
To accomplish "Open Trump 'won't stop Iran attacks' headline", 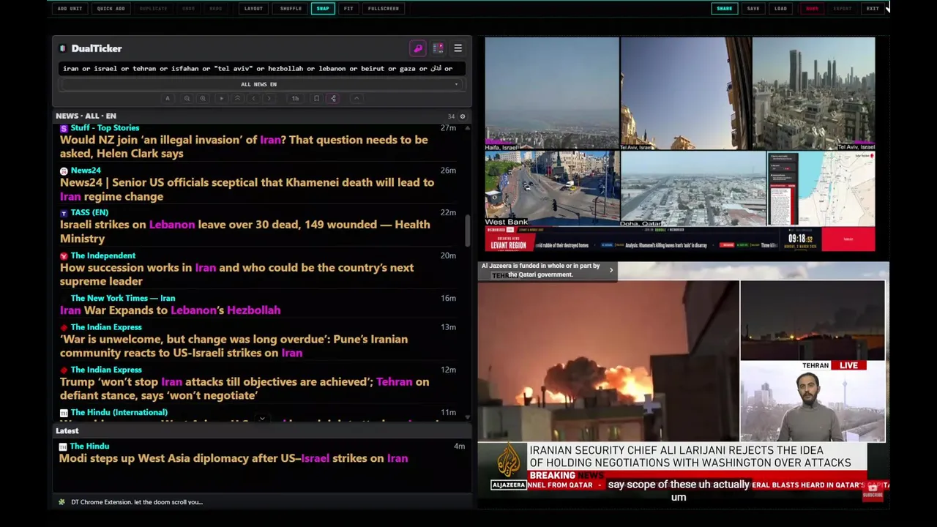I will 244,389.
